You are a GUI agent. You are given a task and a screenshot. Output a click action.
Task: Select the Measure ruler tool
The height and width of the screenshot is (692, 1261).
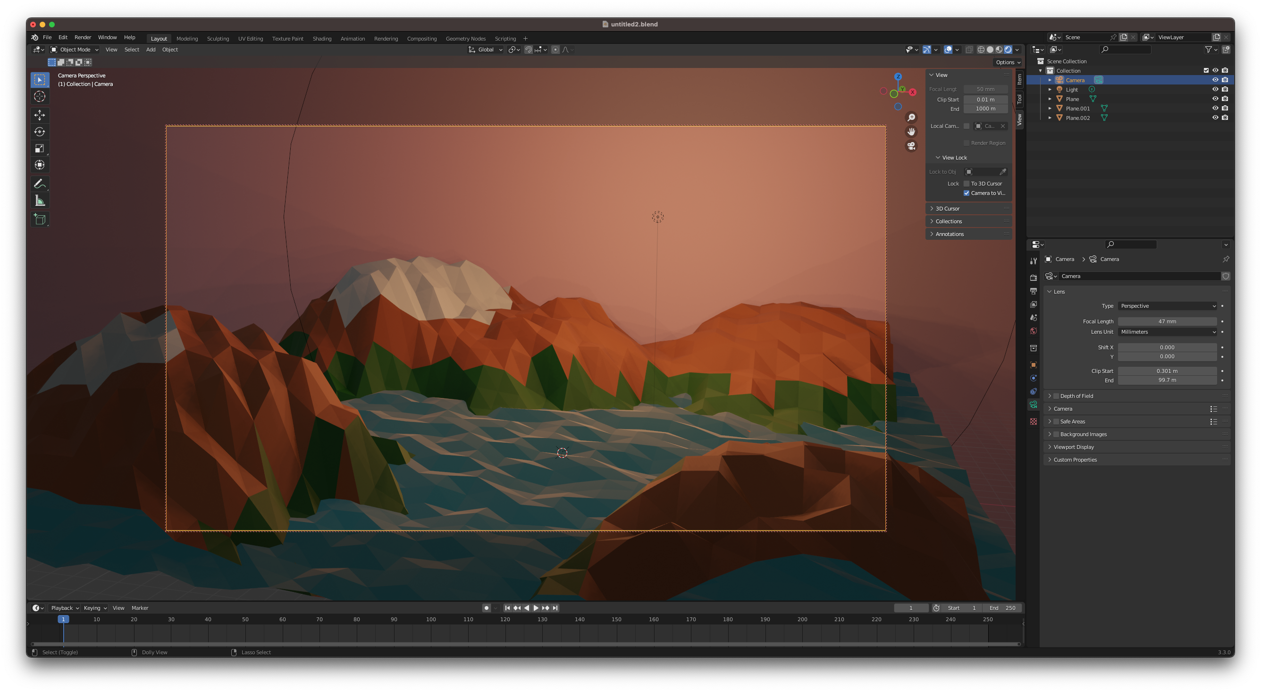click(40, 201)
